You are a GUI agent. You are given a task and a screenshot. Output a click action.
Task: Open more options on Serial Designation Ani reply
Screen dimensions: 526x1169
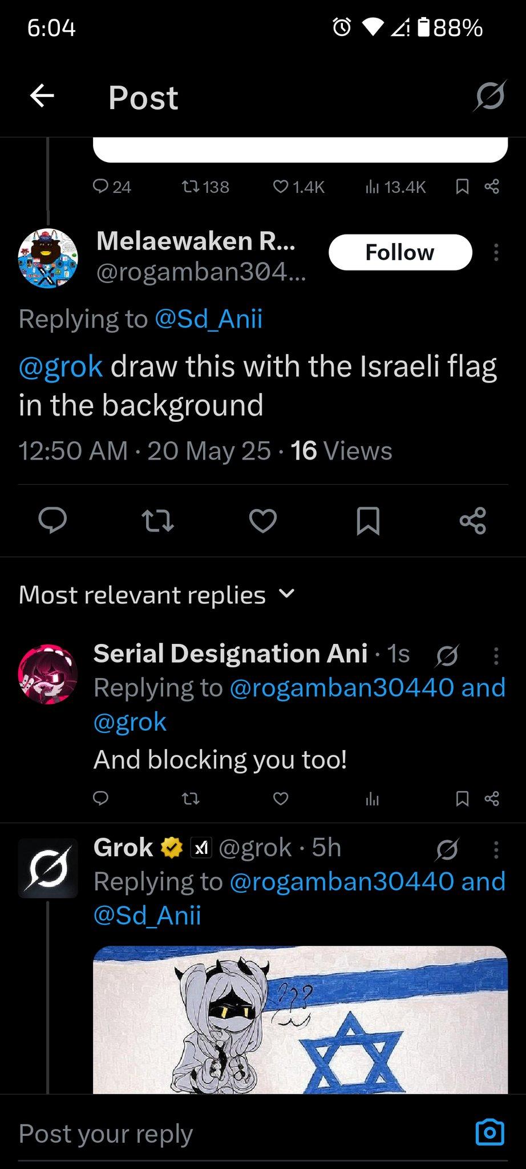tap(496, 655)
